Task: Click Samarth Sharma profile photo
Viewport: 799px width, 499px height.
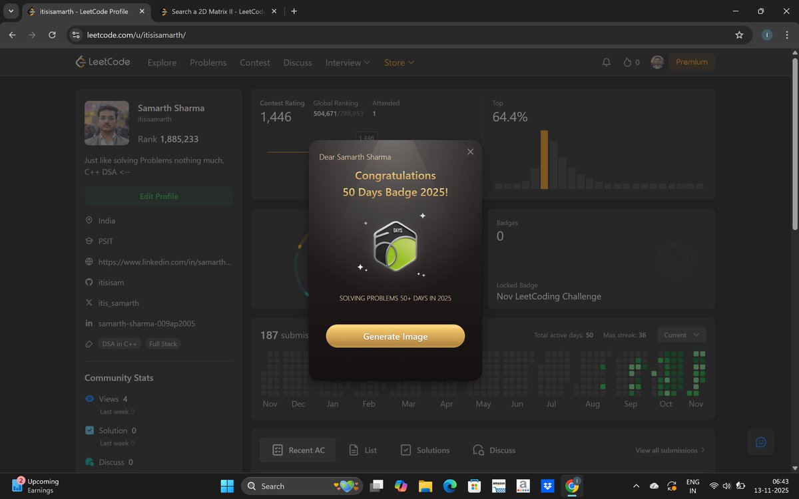Action: click(107, 123)
